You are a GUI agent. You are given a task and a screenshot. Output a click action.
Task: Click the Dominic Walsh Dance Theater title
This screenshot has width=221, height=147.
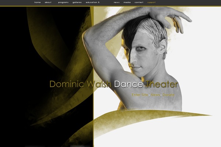point(113,84)
